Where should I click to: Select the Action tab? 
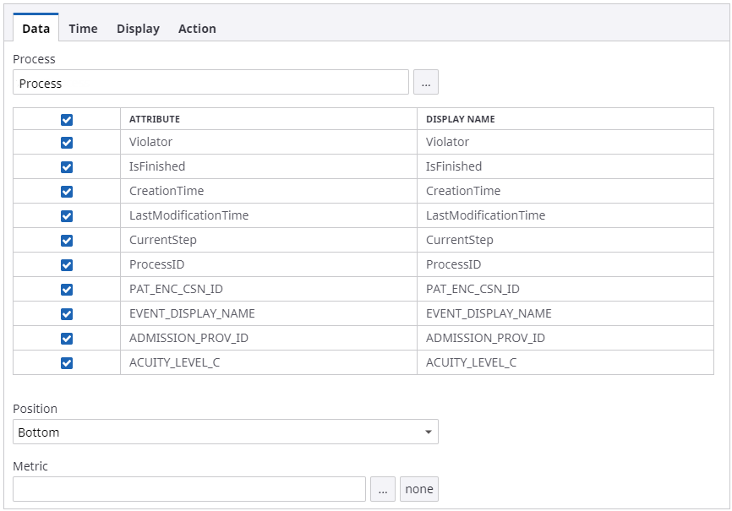pos(197,28)
